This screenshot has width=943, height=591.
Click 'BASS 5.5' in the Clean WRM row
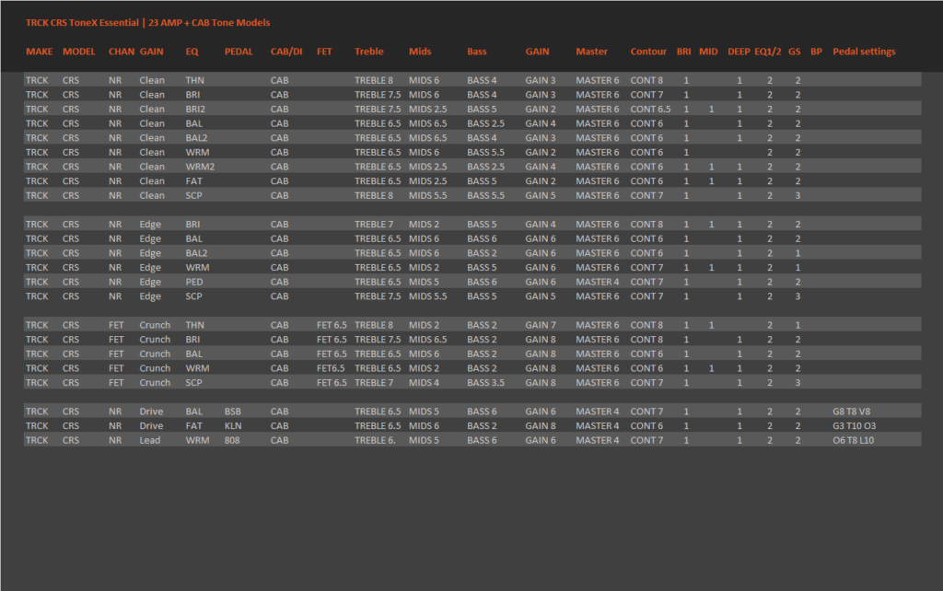point(486,153)
